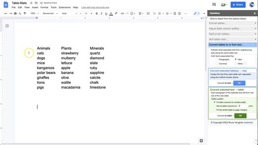Open text alignment dropdown
Screen dimensions: 258x145
(x=141, y=13)
